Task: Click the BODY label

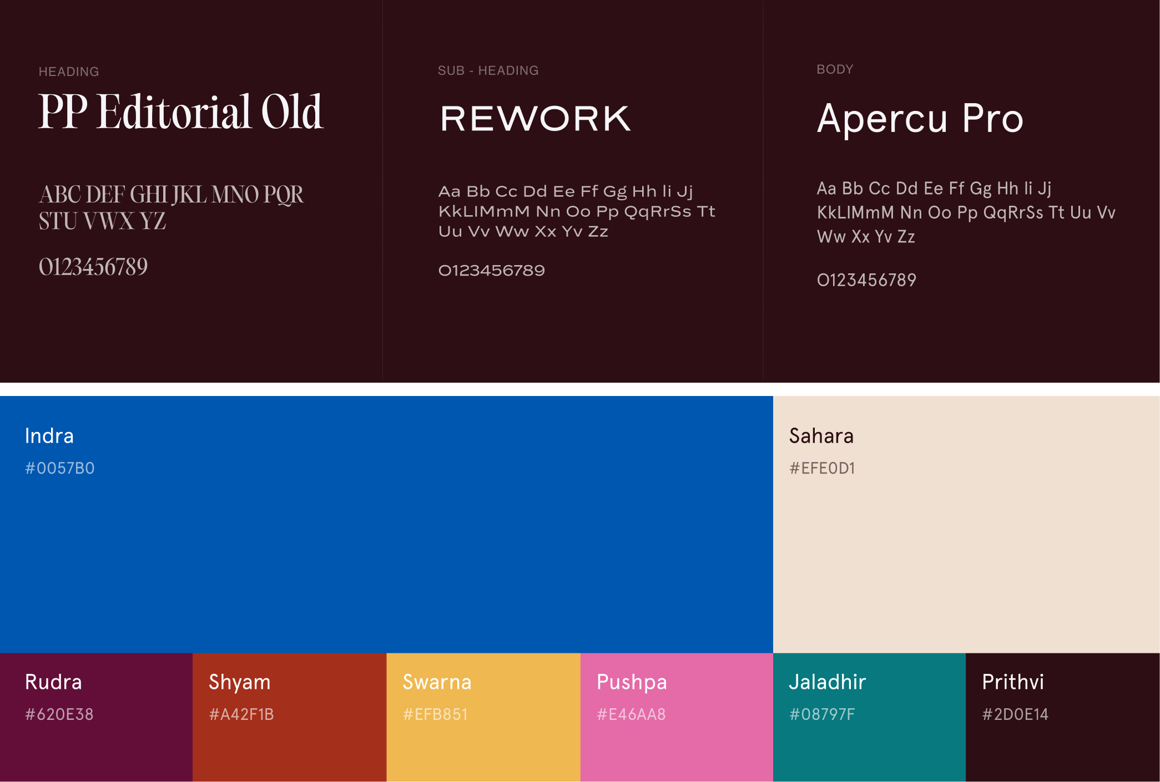Action: [835, 69]
